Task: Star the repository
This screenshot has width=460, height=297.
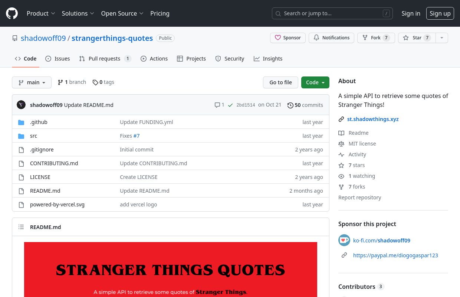Action: (417, 38)
